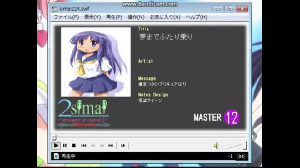The width and height of the screenshot is (300, 168).
Task: Close the simai224.swf window
Action: pyautogui.click(x=242, y=9)
